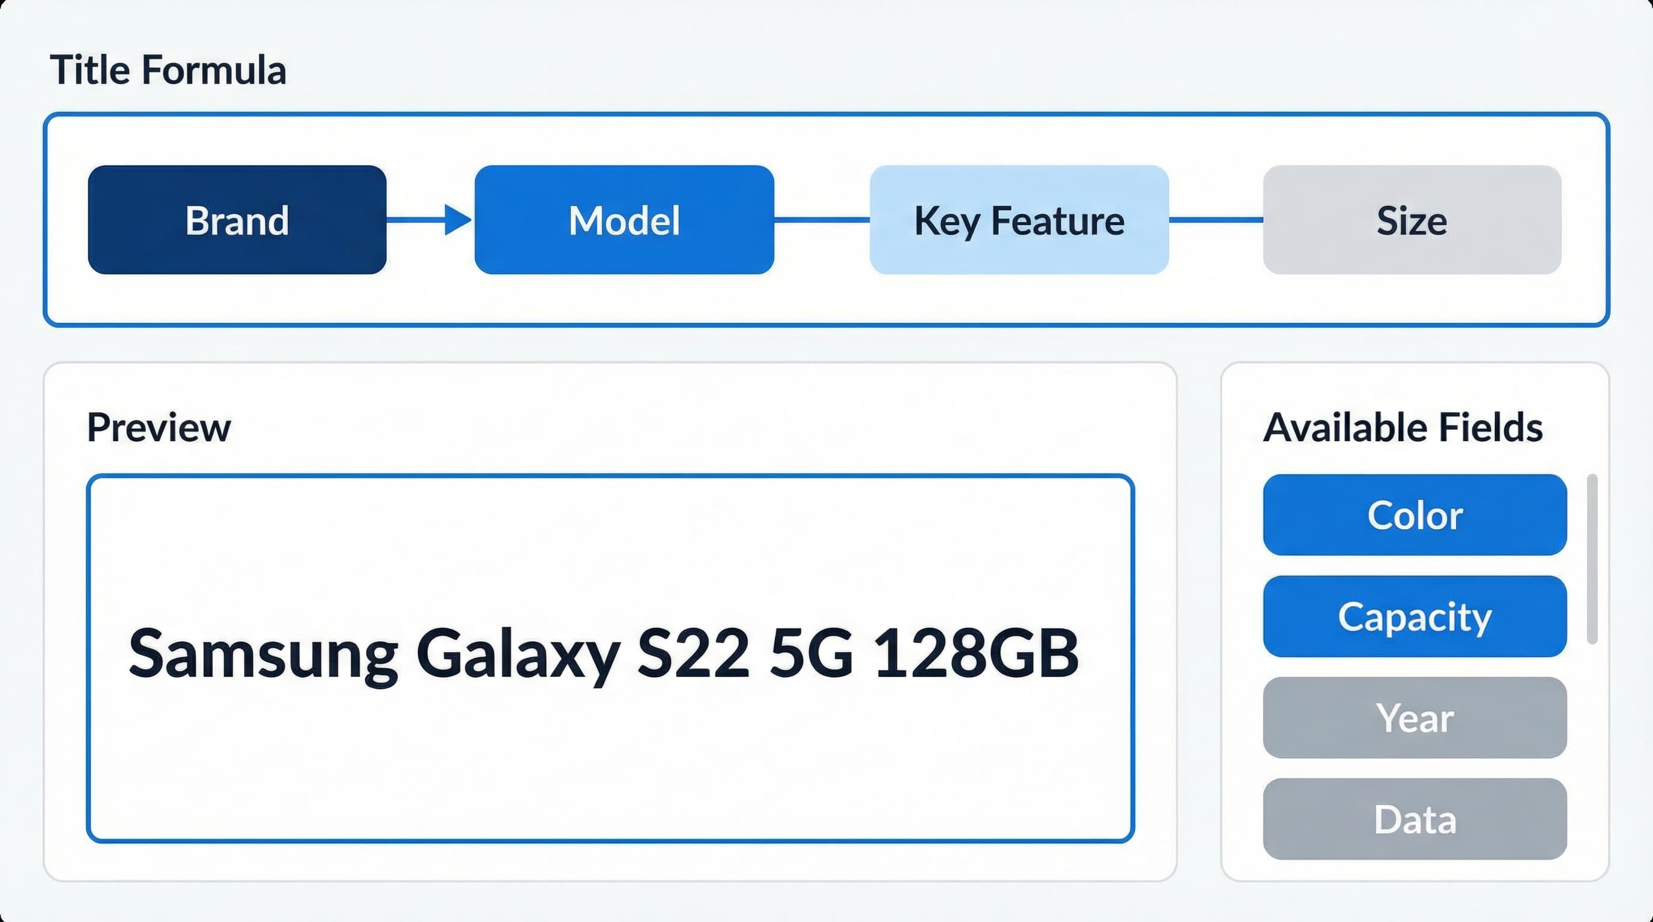The image size is (1653, 922).
Task: Click 128GB in the preview title
Action: [976, 654]
